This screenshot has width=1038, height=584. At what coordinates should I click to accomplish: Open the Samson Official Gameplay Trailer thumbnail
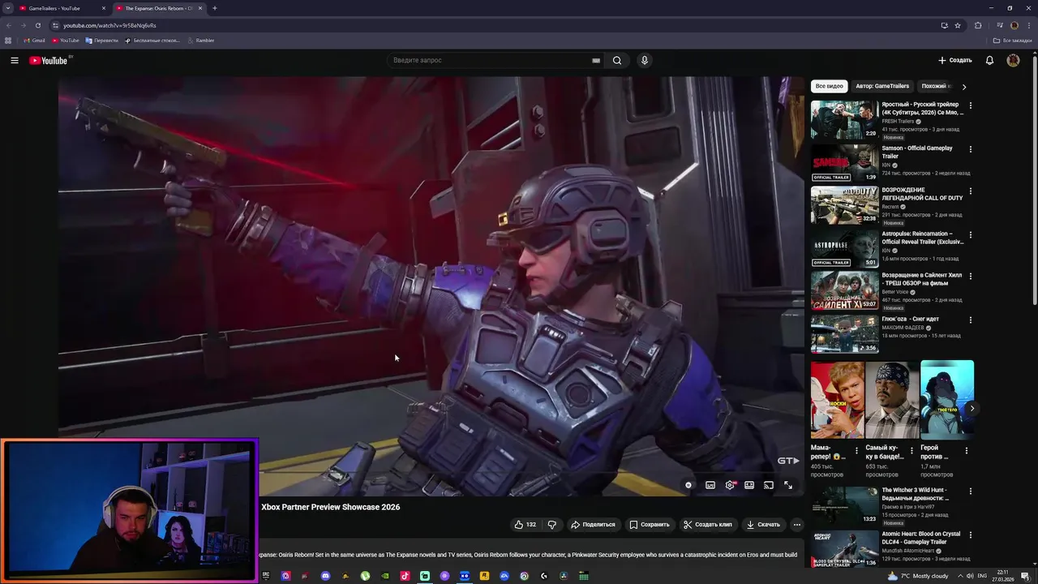(844, 163)
